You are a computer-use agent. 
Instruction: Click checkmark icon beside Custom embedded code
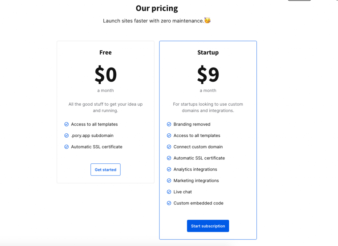tap(169, 203)
